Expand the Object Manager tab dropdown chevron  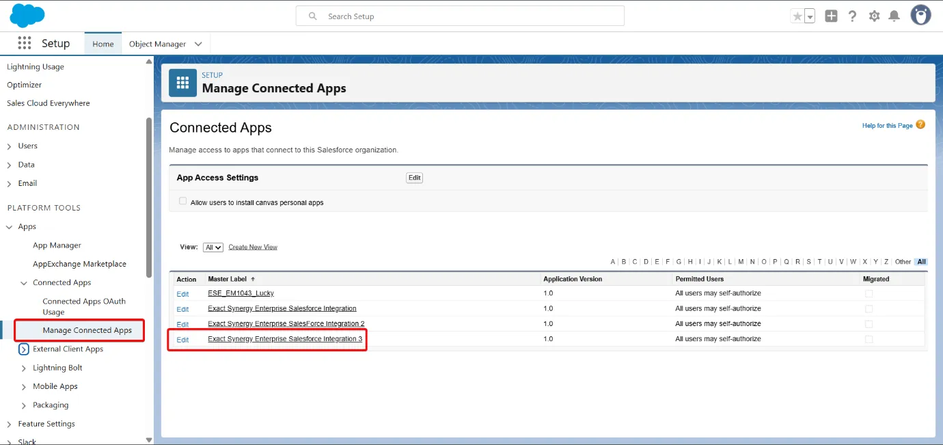pyautogui.click(x=198, y=44)
